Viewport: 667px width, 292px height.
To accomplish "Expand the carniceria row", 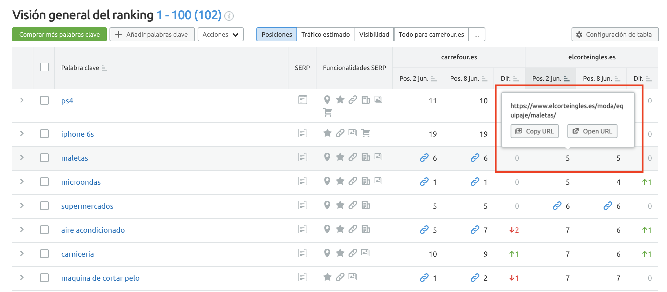I will coord(22,253).
